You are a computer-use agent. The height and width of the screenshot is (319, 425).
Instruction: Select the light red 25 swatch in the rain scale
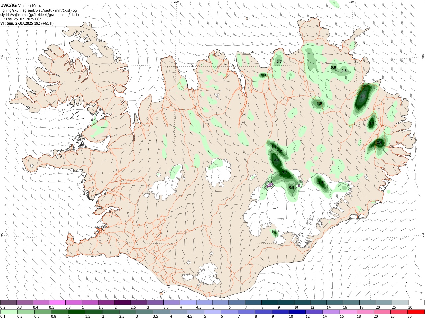click(399, 312)
